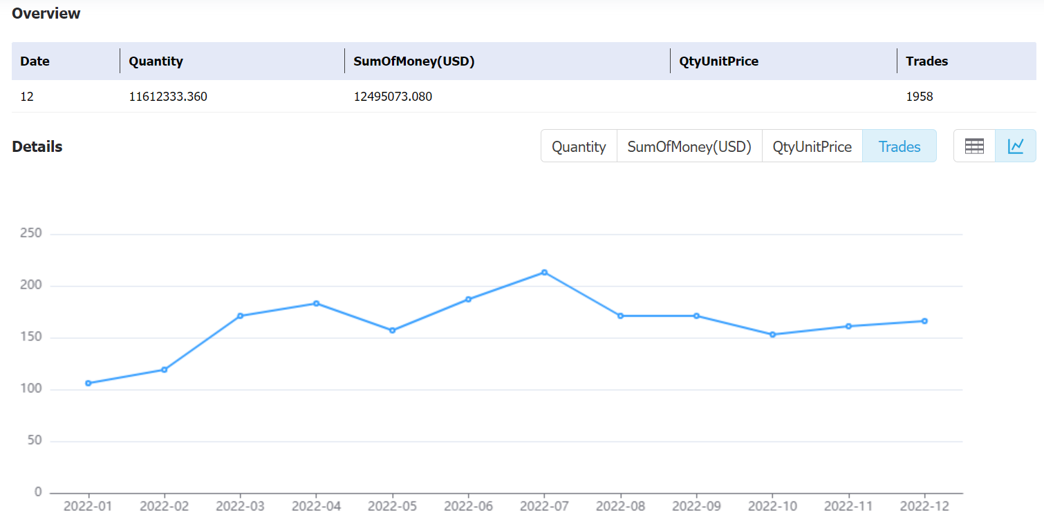Viewport: 1044px width, 522px height.
Task: Click the money value 12495073.080
Action: tap(393, 97)
